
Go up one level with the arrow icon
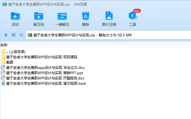[6, 35]
